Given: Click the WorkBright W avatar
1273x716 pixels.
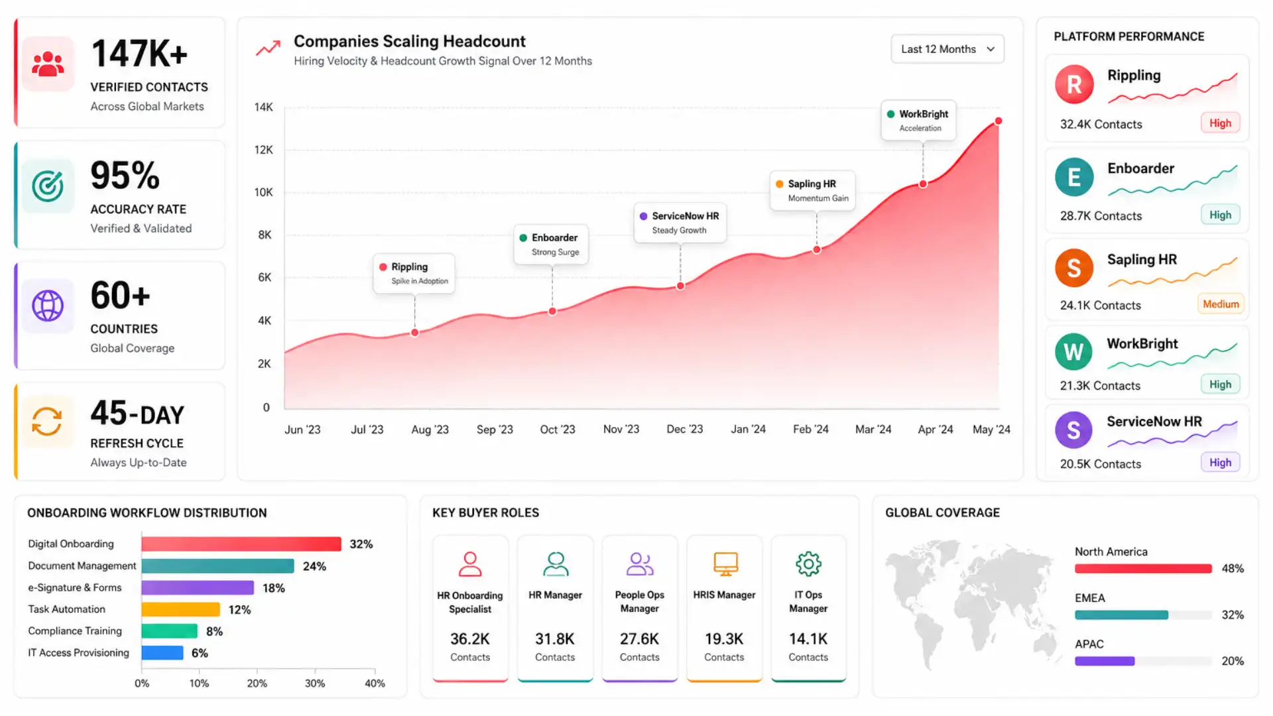Looking at the screenshot, I should [x=1073, y=351].
